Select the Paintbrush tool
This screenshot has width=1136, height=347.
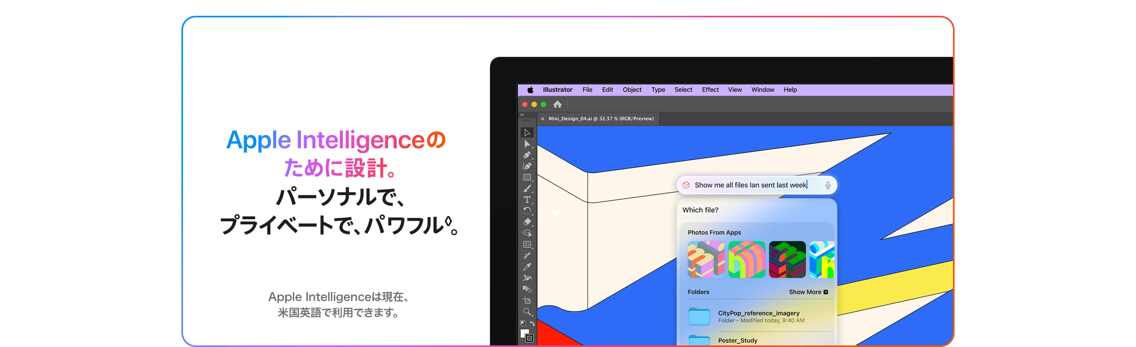(x=527, y=189)
